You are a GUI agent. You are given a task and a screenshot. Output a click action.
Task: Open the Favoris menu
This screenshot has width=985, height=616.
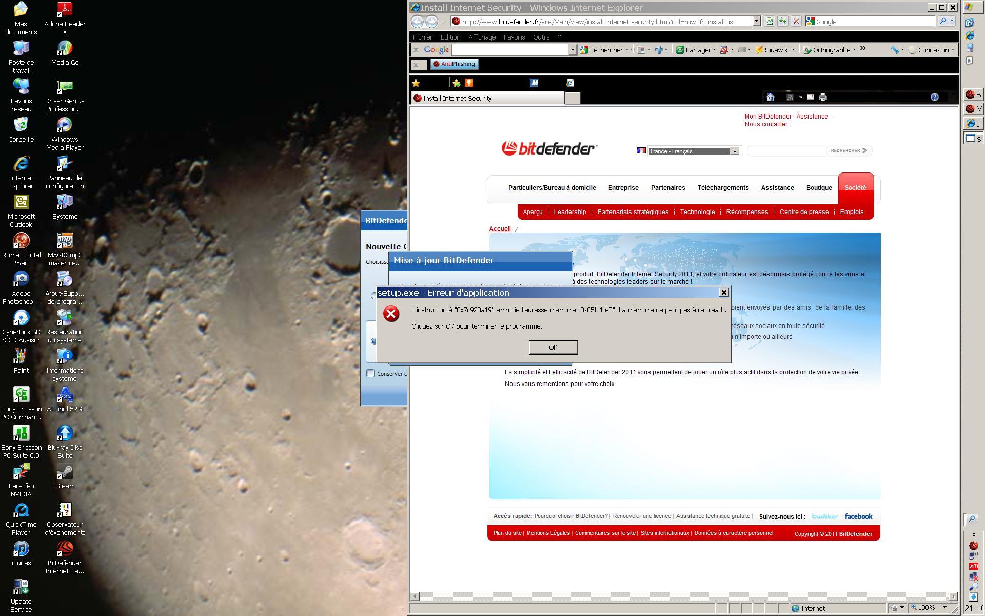click(514, 37)
